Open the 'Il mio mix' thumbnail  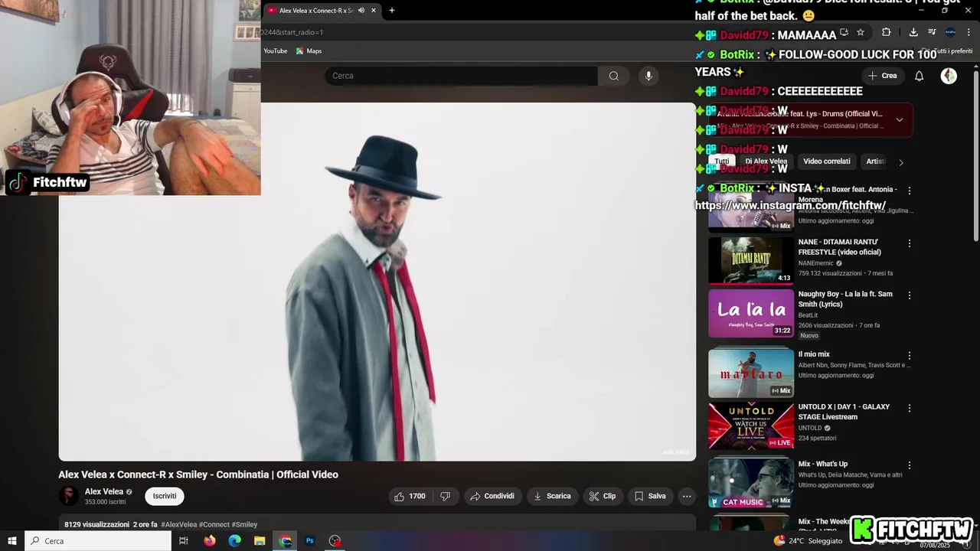coord(751,373)
